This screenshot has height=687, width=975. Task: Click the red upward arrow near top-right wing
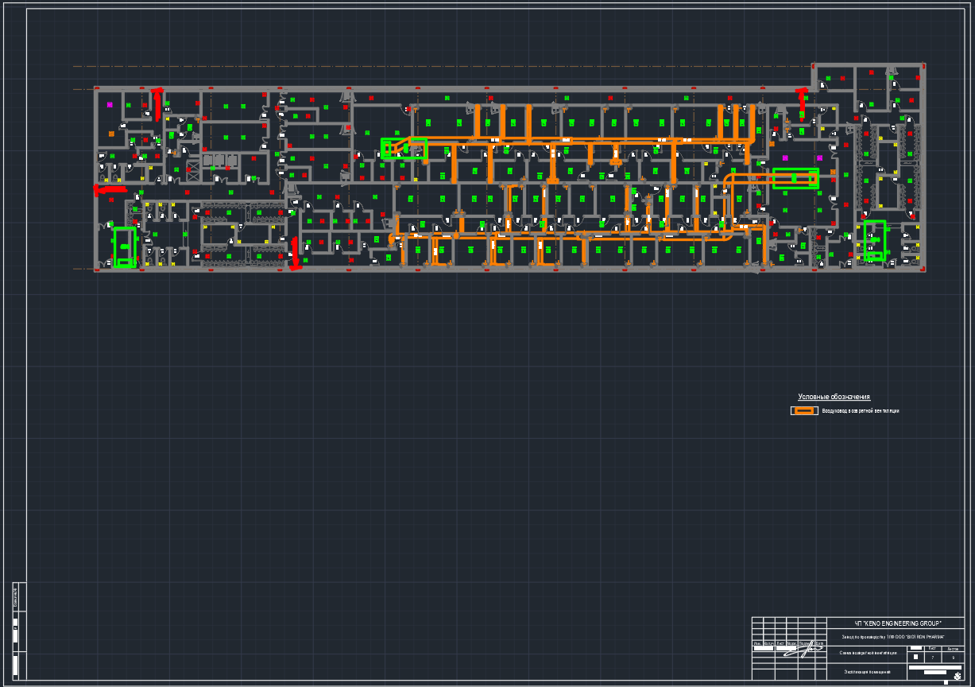[x=803, y=100]
